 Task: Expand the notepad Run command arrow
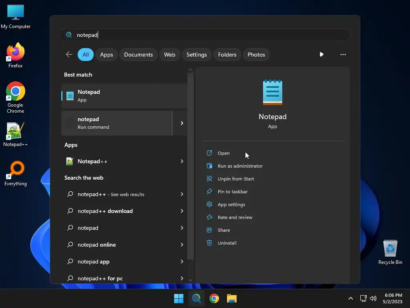[x=182, y=123]
